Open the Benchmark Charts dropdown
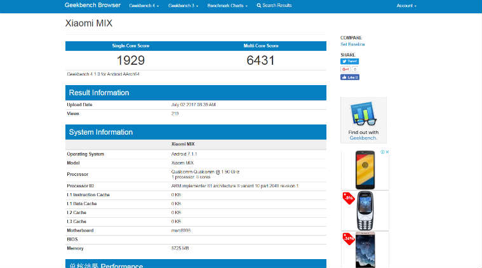Viewport: 482px width, 268px height. (227, 6)
